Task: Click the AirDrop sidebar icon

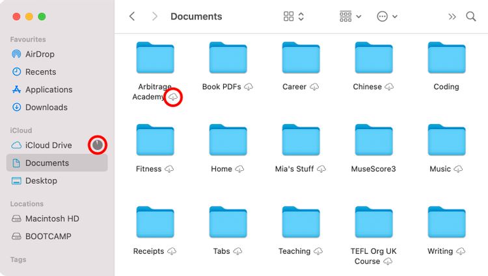Action: point(16,54)
